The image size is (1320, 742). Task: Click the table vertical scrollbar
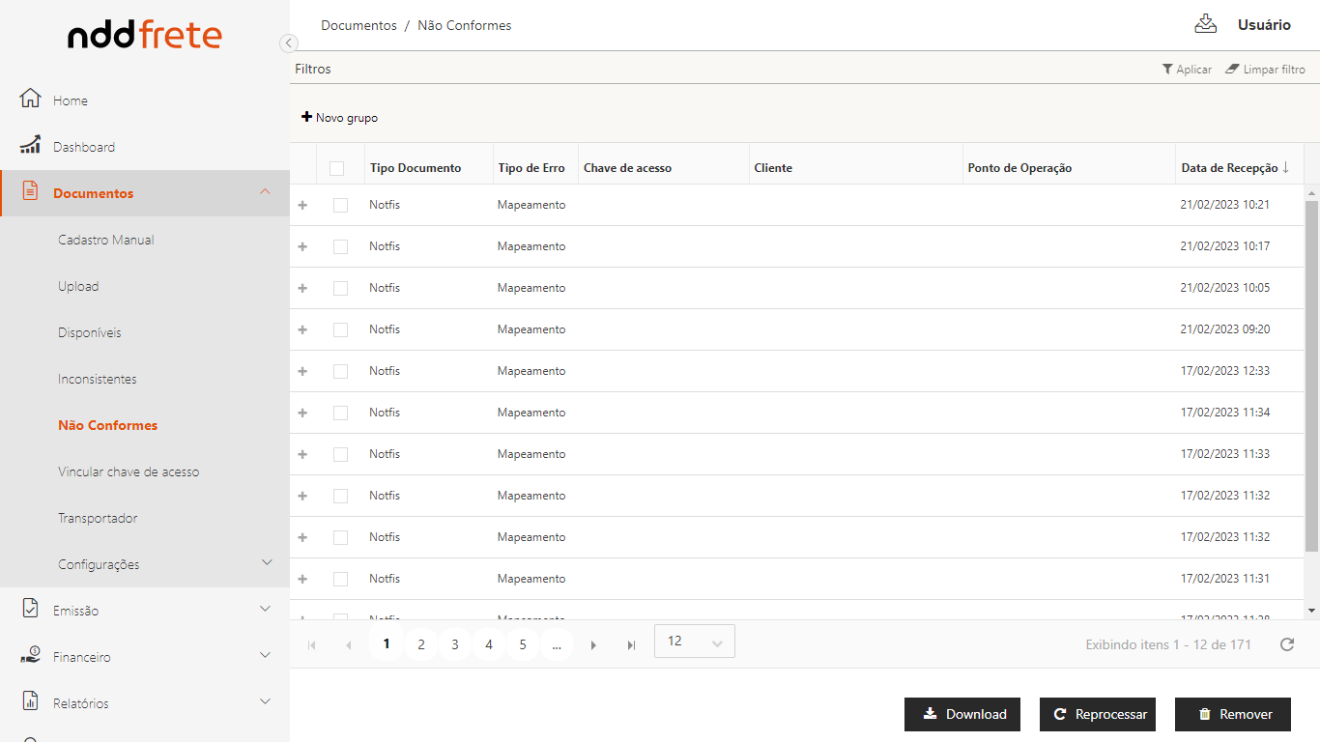(x=1311, y=377)
